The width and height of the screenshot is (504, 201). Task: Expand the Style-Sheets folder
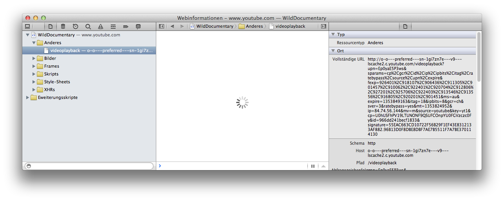[34, 82]
